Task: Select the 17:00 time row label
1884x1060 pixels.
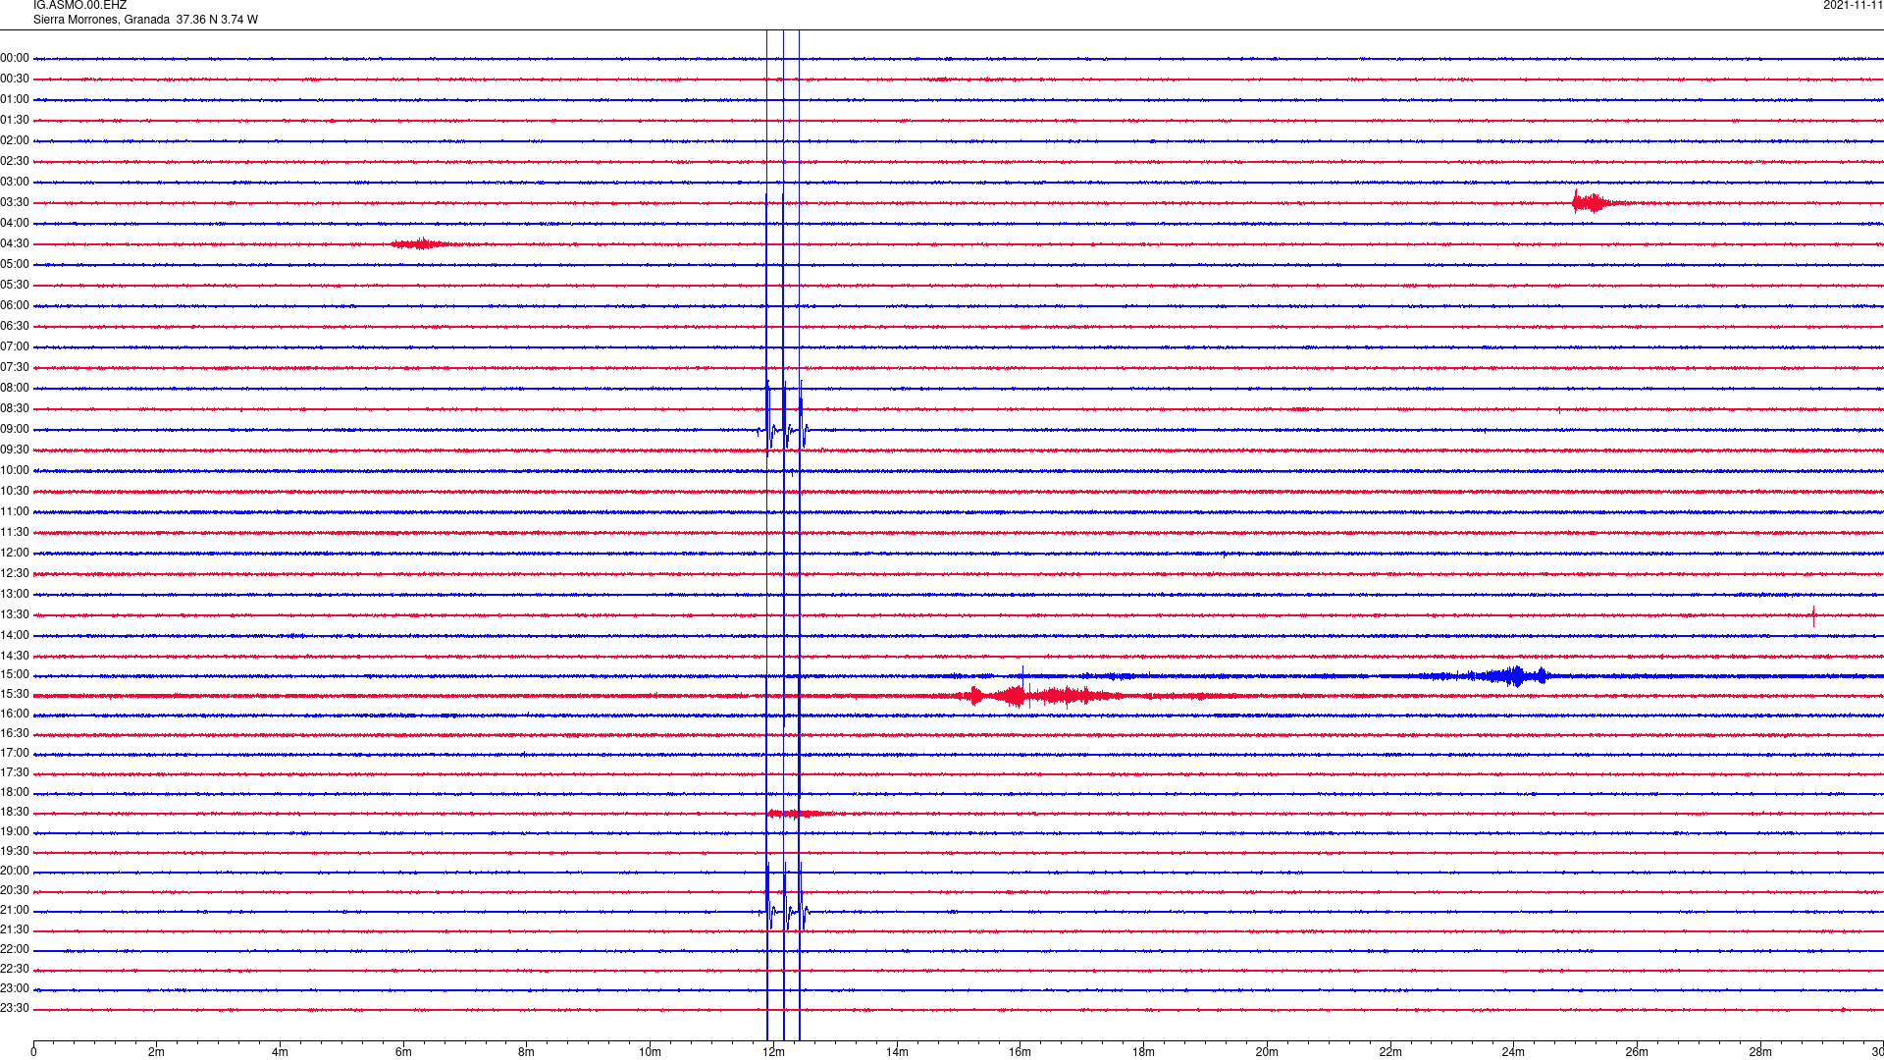Action: tap(15, 753)
